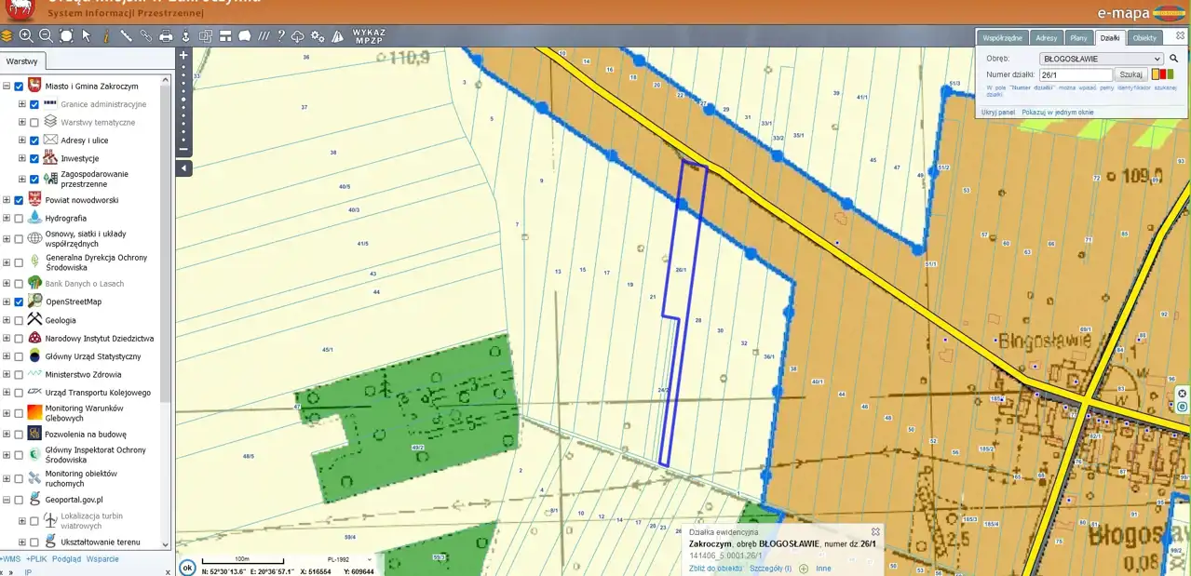Image resolution: width=1191 pixels, height=576 pixels.
Task: Activate the full extent view tool
Action: (x=66, y=35)
